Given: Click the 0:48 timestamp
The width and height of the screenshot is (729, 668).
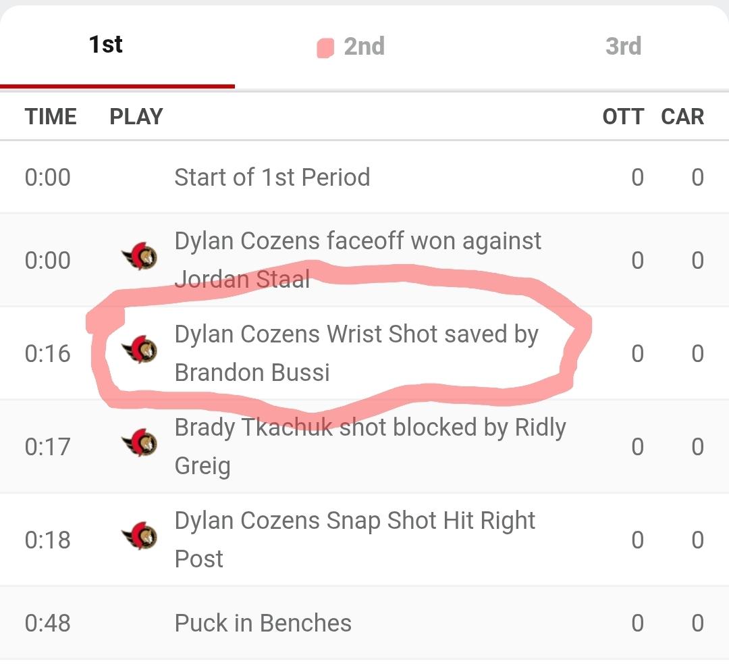Looking at the screenshot, I should [47, 623].
